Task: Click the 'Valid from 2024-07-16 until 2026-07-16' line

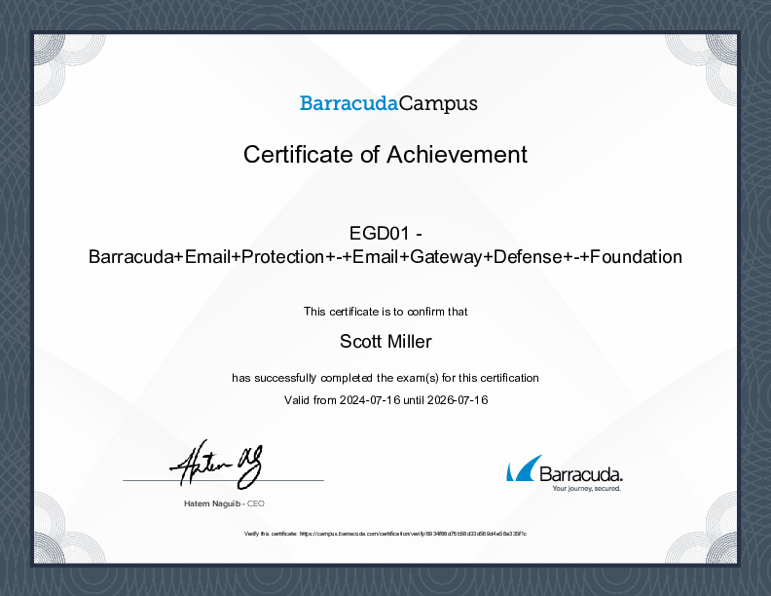Action: point(385,400)
